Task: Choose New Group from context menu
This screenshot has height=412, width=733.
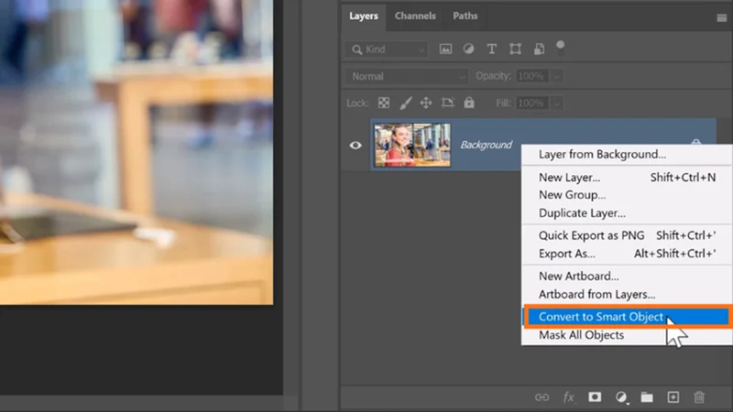Action: click(627, 195)
